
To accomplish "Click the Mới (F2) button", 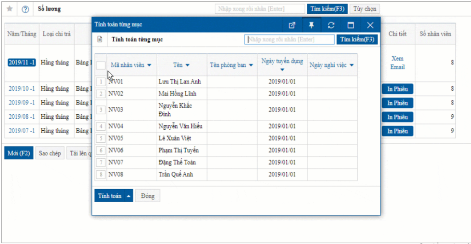I will pyautogui.click(x=19, y=153).
